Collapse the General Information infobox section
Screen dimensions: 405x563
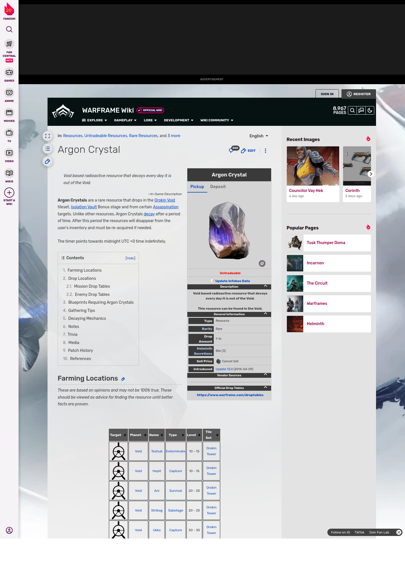229,314
